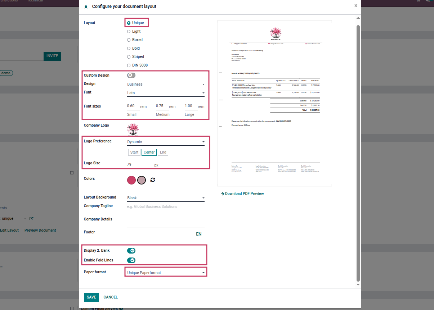Expand the Paper format dropdown

point(166,273)
